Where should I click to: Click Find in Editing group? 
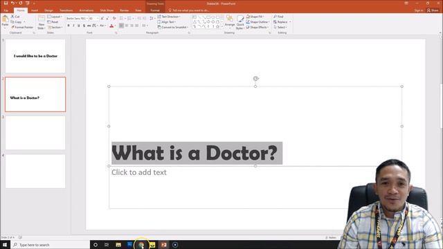click(x=278, y=17)
